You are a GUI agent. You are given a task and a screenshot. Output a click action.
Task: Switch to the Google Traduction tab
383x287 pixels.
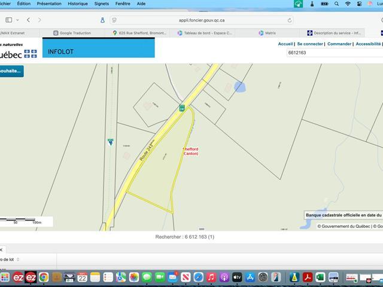pos(74,33)
